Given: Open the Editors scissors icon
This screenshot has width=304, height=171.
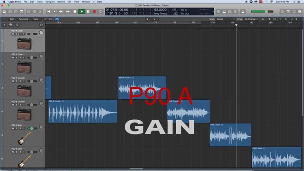Looking at the screenshot, I should point(40,11).
